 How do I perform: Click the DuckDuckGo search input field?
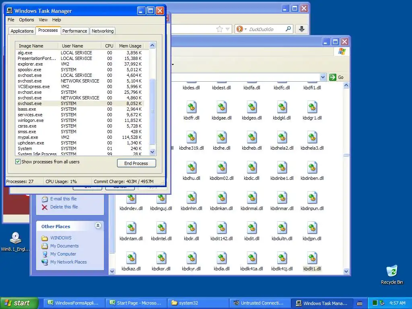click(266, 29)
